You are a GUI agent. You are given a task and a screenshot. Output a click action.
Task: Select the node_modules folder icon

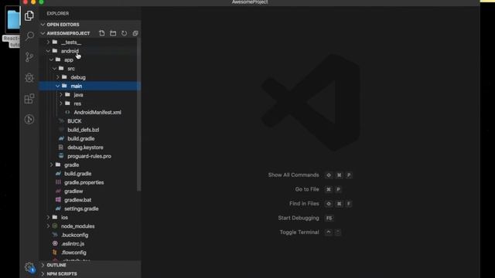pyautogui.click(x=55, y=226)
